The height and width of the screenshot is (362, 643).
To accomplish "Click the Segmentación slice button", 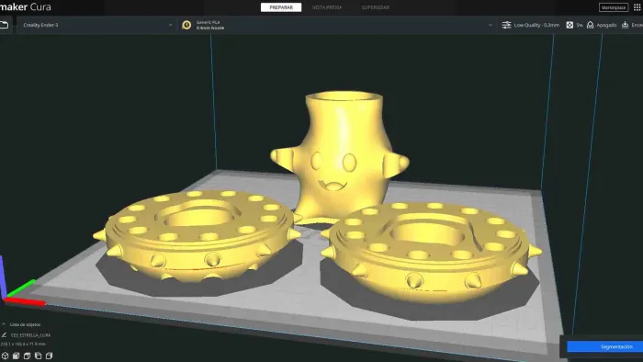I will [x=604, y=346].
